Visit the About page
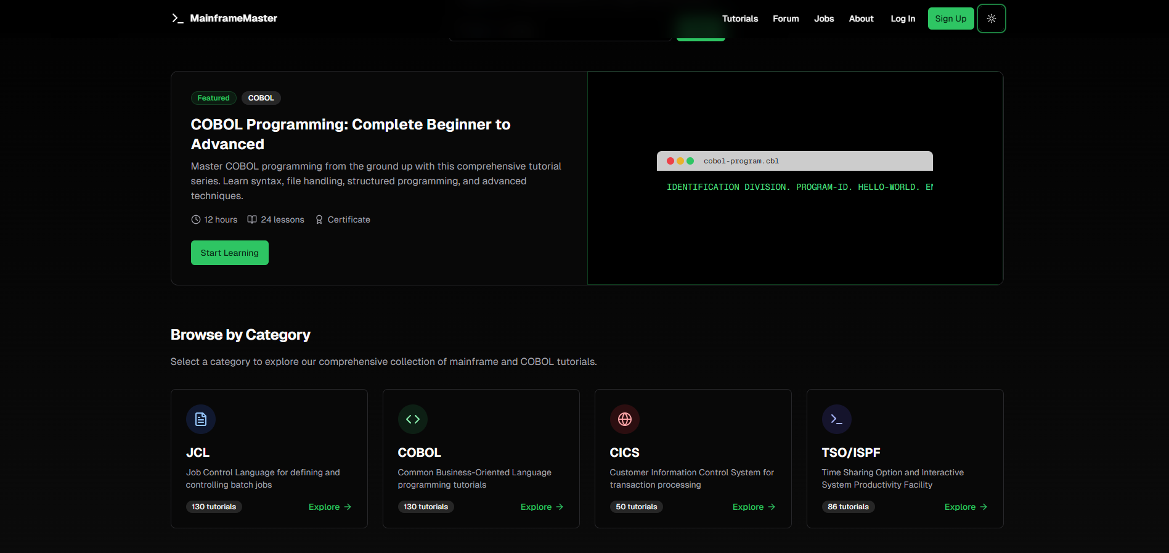The image size is (1169, 553). [861, 18]
